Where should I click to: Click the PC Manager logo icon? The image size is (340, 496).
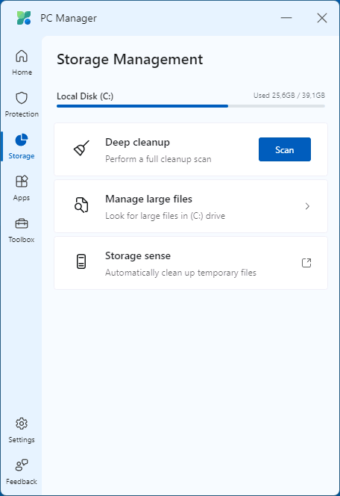(x=24, y=18)
